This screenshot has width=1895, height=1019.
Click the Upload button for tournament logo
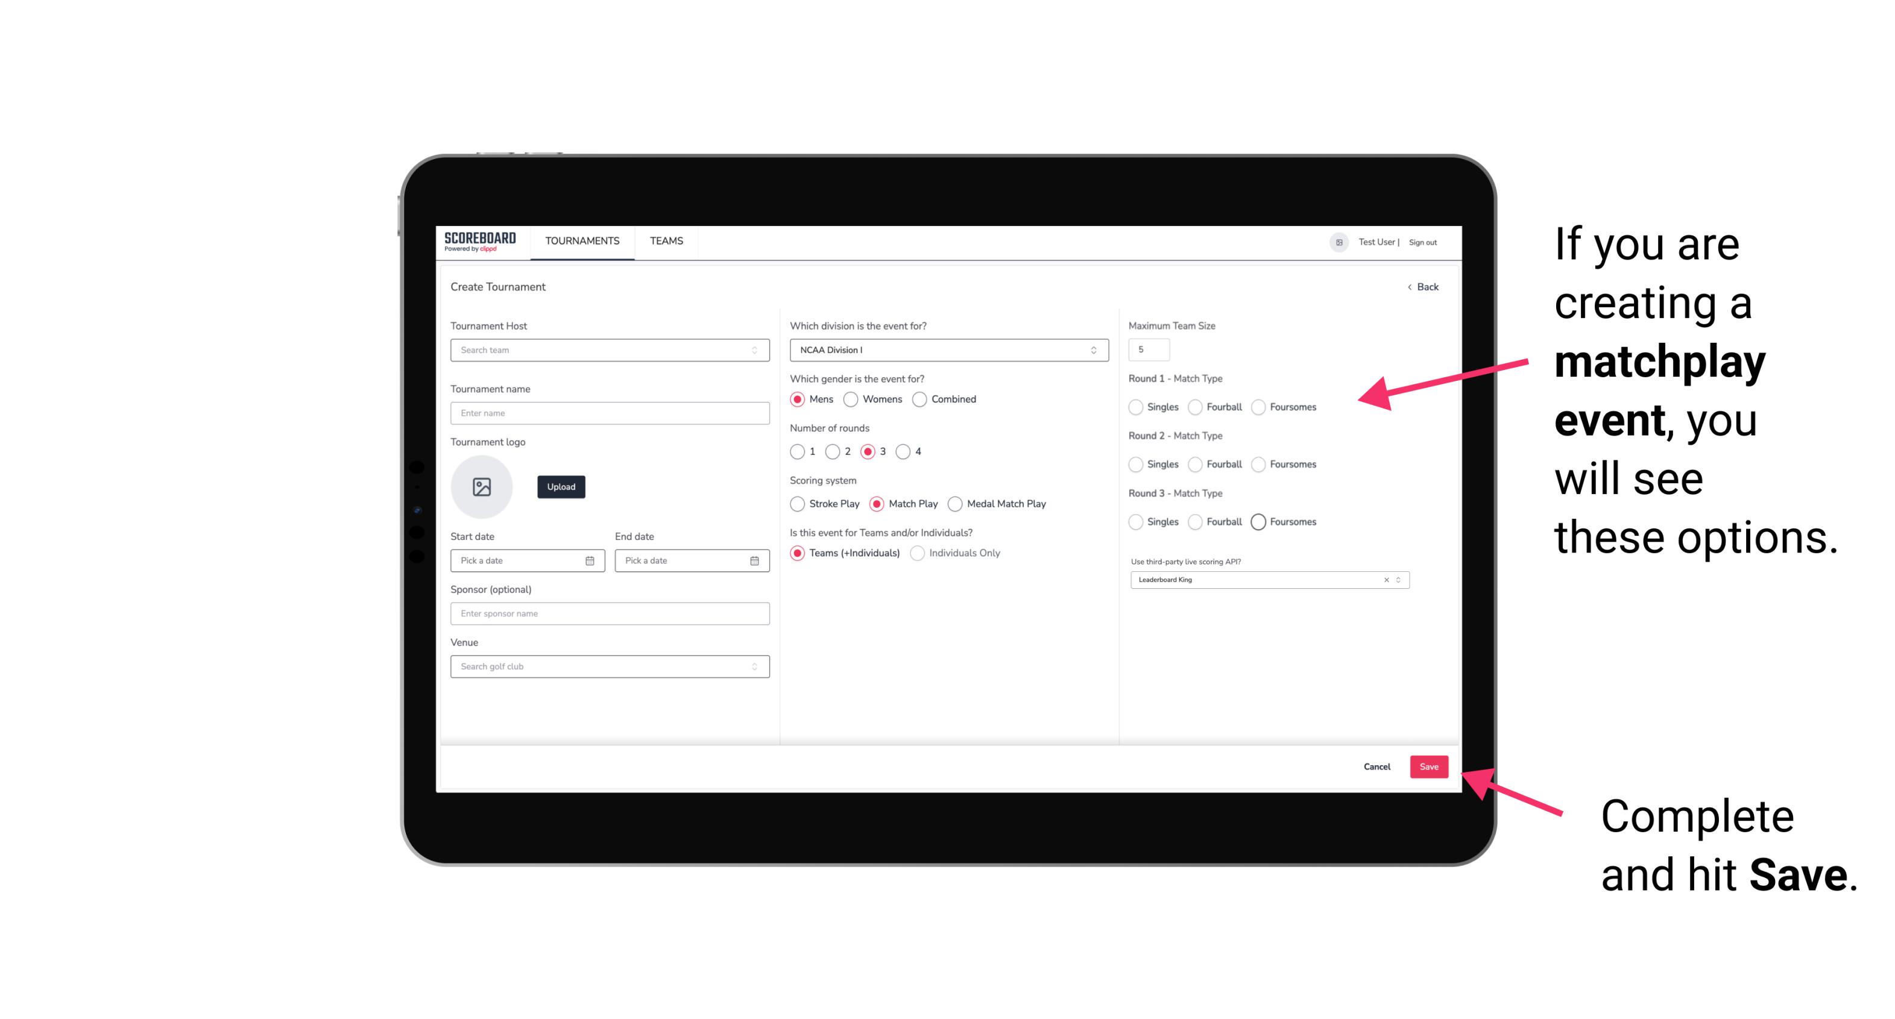point(561,487)
